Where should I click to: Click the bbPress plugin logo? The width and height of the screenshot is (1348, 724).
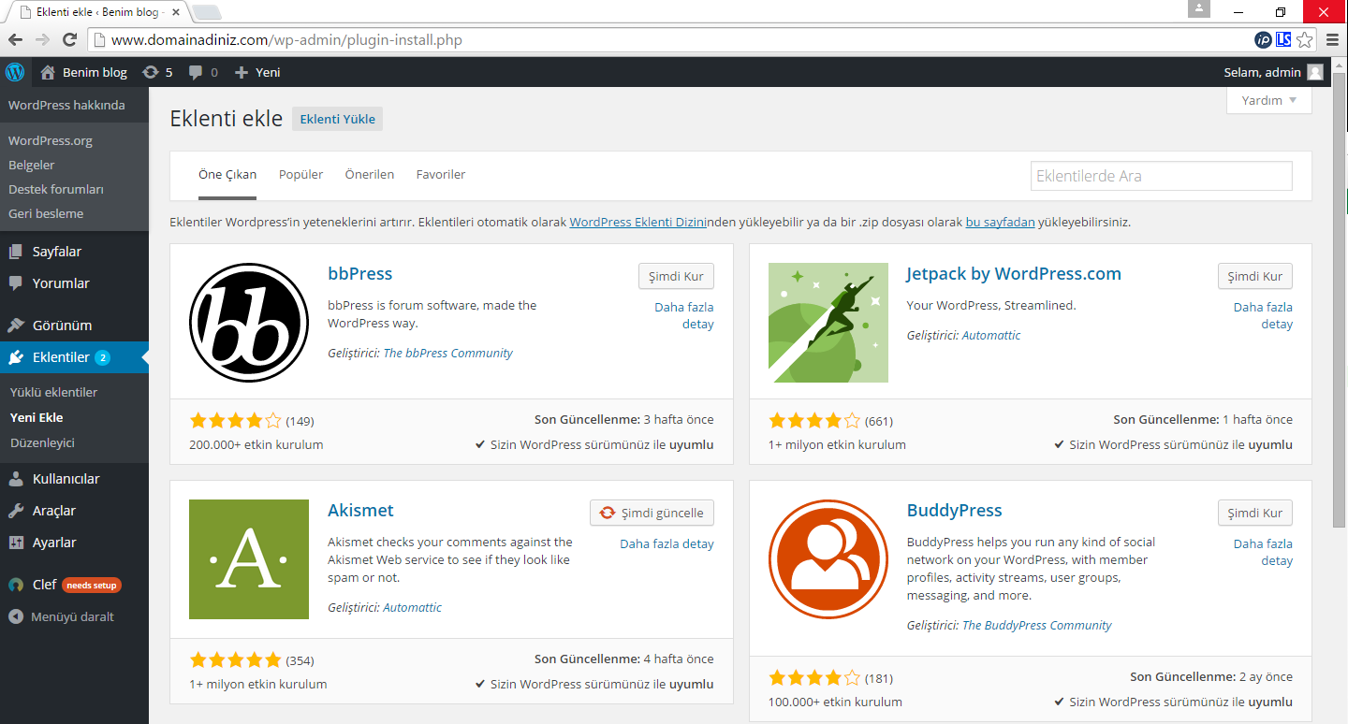(x=249, y=323)
